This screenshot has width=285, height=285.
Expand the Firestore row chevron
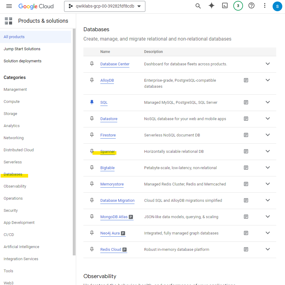pyautogui.click(x=268, y=135)
